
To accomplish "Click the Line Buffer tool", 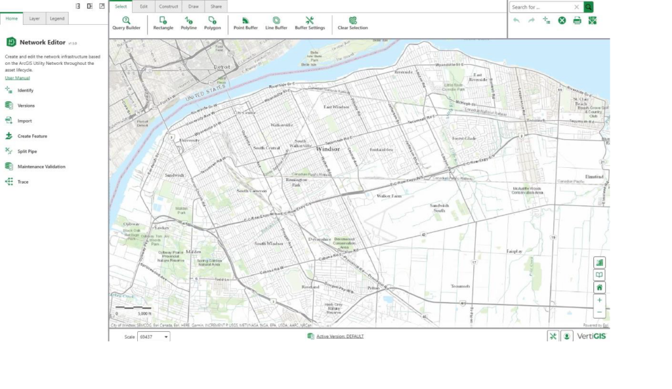I will (276, 24).
